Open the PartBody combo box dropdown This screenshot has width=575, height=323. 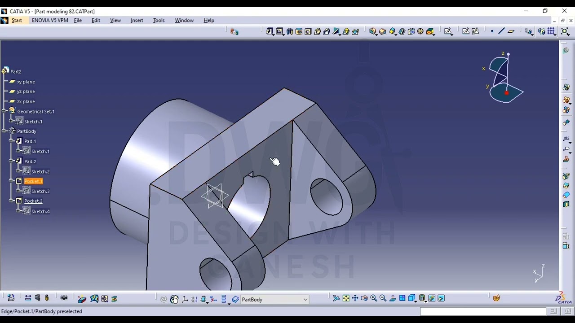pyautogui.click(x=305, y=300)
